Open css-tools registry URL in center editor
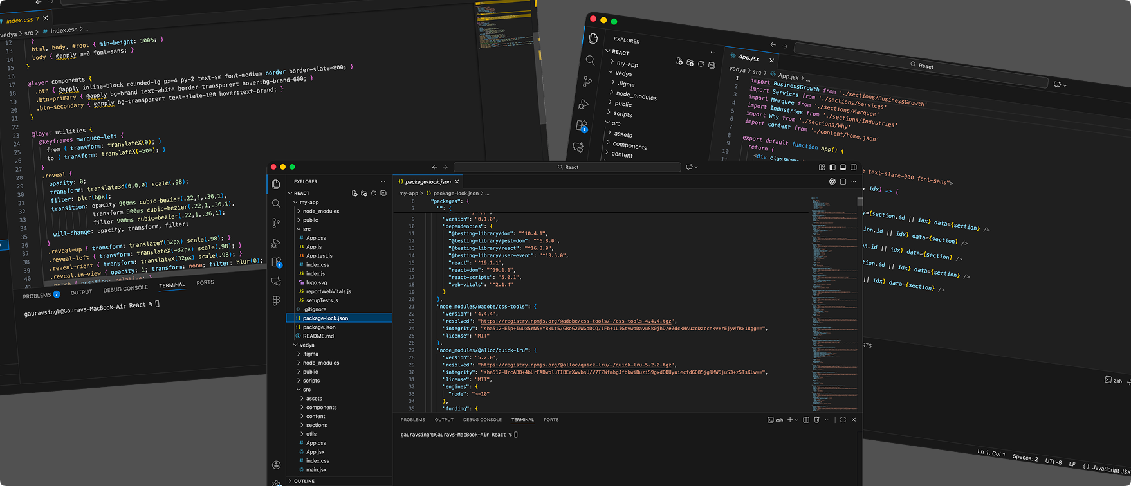The width and height of the screenshot is (1131, 486). (x=576, y=321)
